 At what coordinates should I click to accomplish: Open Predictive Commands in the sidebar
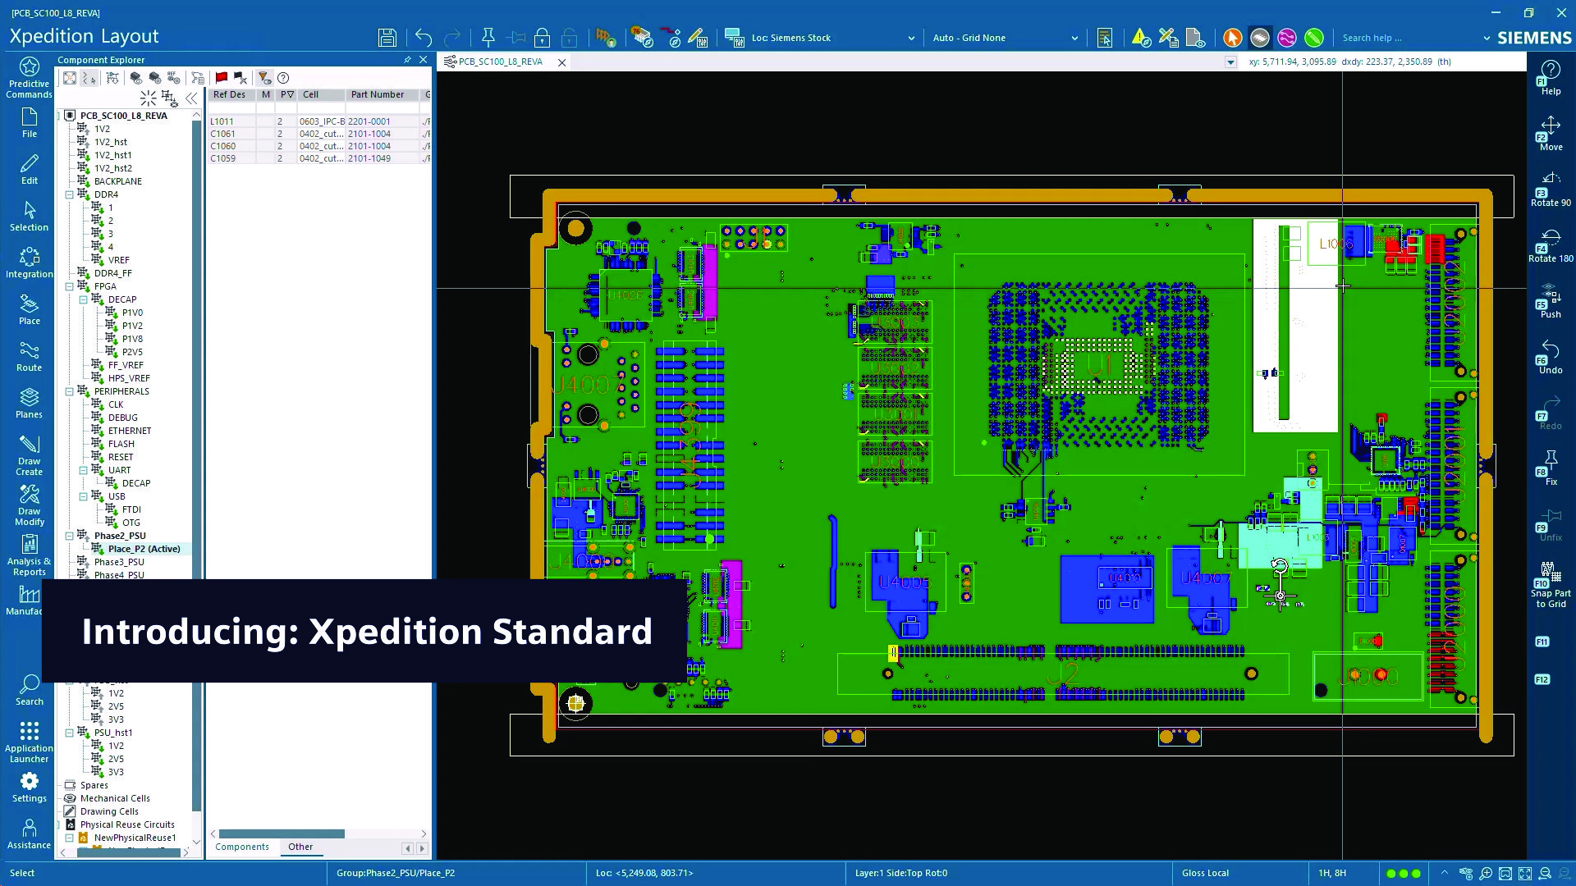pyautogui.click(x=29, y=78)
